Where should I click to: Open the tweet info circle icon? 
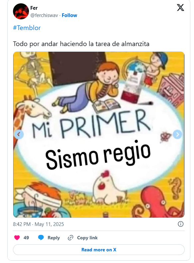181,224
